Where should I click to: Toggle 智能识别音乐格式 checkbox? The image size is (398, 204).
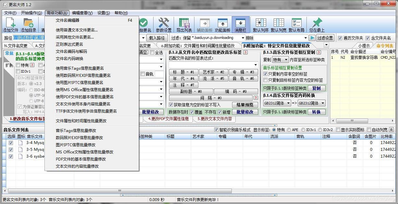(x=217, y=130)
